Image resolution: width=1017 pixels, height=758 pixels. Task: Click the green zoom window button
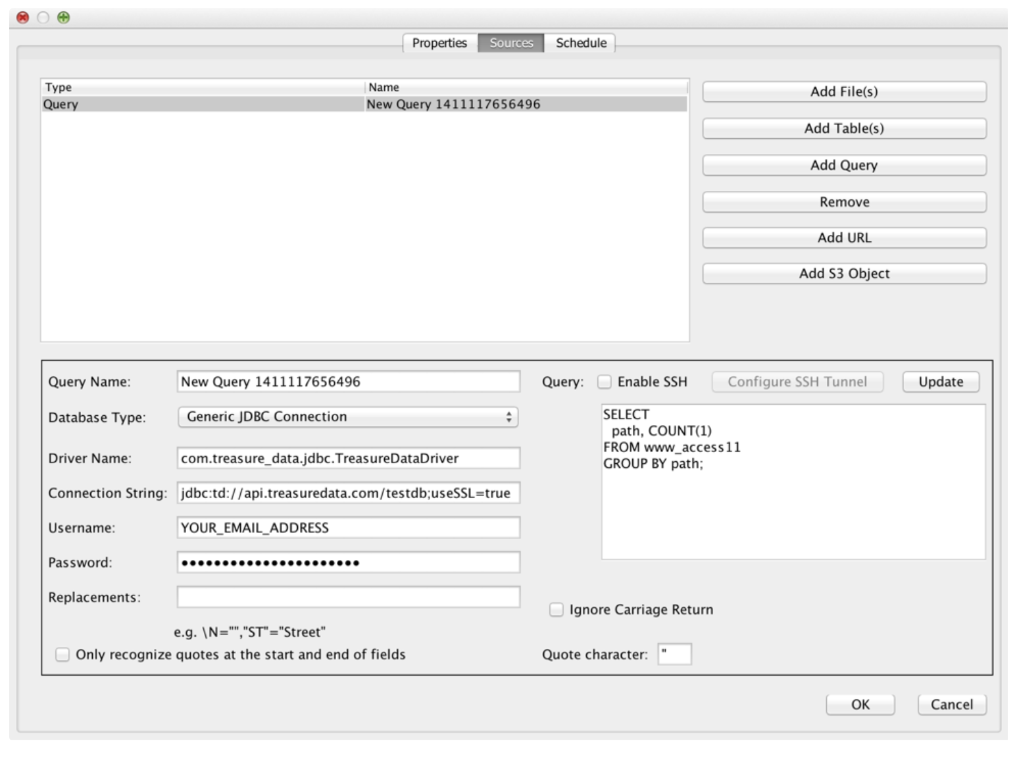point(63,18)
